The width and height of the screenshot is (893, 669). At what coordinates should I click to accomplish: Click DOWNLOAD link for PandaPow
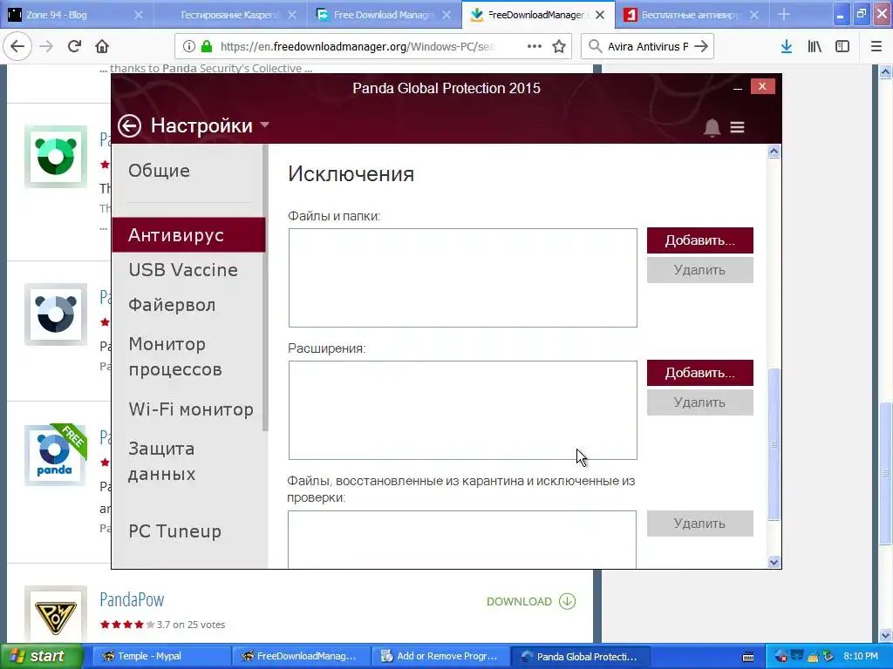coord(531,601)
